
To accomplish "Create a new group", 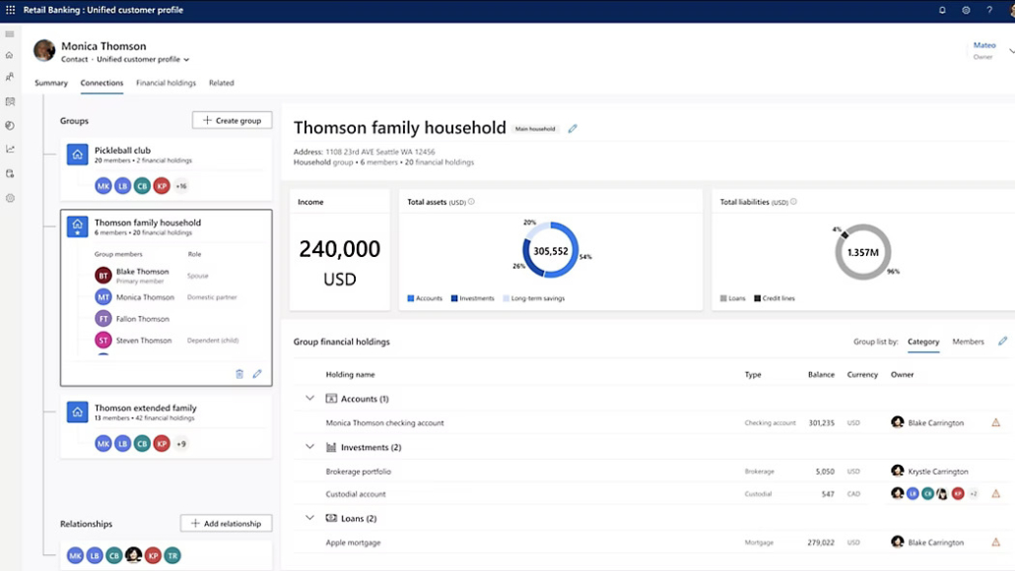I will (x=232, y=120).
